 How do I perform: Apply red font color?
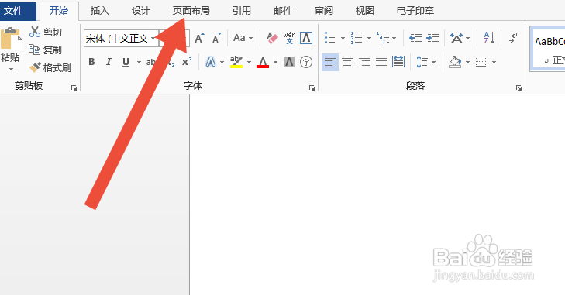coord(263,62)
